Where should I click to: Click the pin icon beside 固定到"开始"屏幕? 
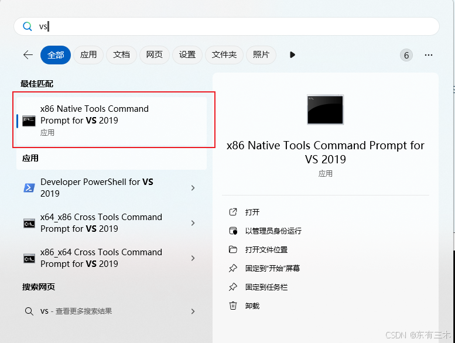coord(233,268)
